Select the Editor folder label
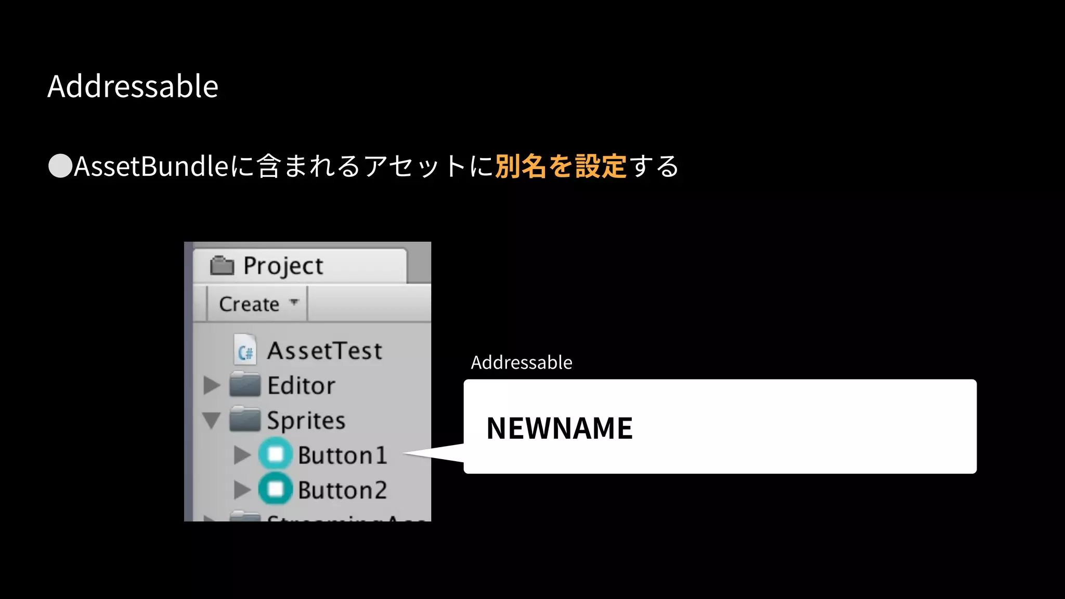The width and height of the screenshot is (1065, 599). pyautogui.click(x=302, y=385)
